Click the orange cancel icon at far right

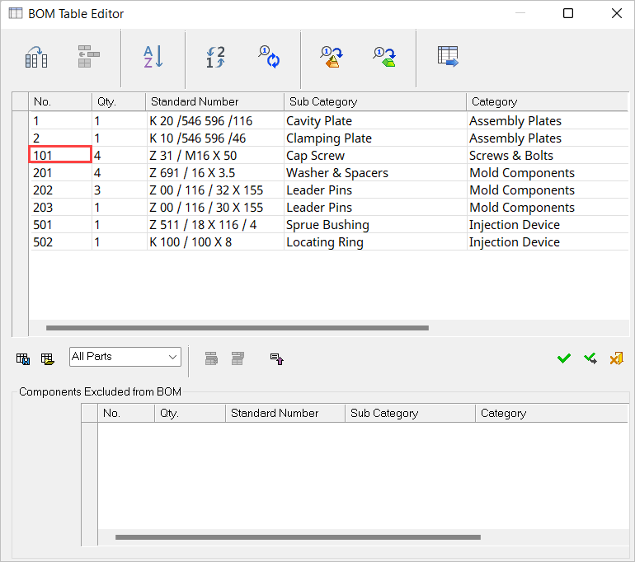(616, 358)
